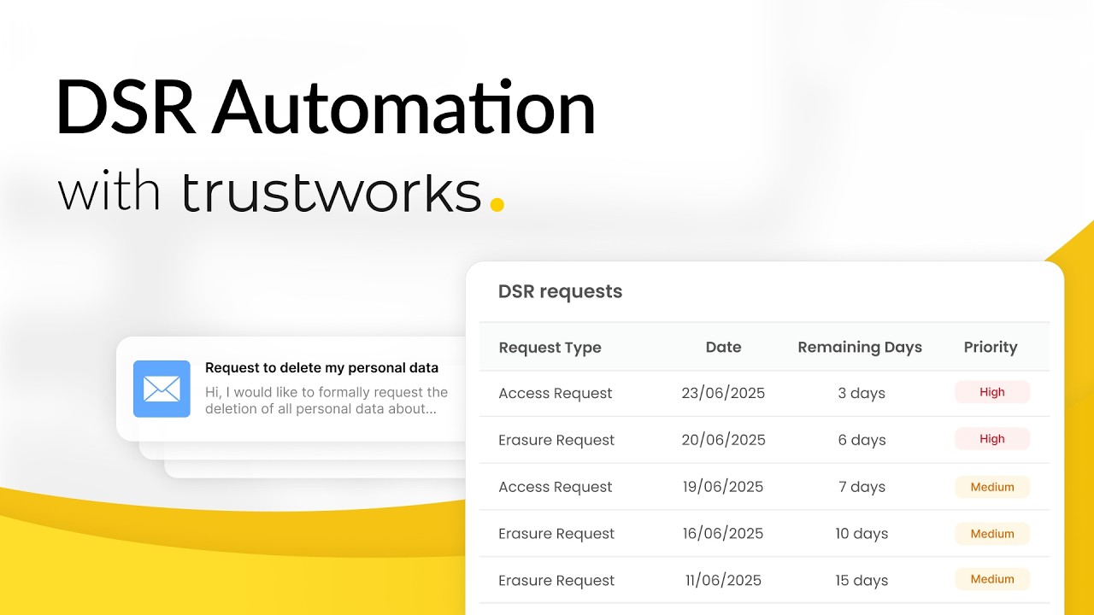Viewport: 1094px width, 615px height.
Task: Click the email preview text starting 'Hi, I would like'
Action: tap(326, 401)
